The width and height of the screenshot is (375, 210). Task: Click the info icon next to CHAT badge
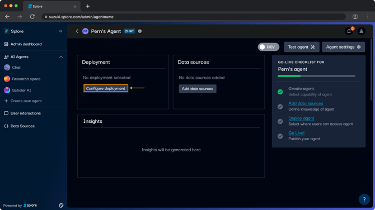click(x=140, y=31)
